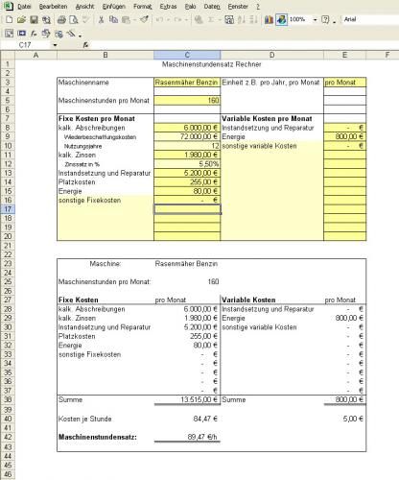Screen dimensions: 399x480
Task: Open the Datei menu
Action: point(24,7)
